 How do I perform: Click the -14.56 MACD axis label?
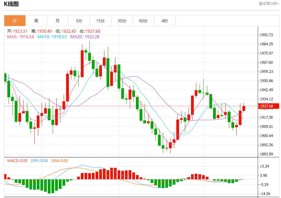click(x=265, y=194)
